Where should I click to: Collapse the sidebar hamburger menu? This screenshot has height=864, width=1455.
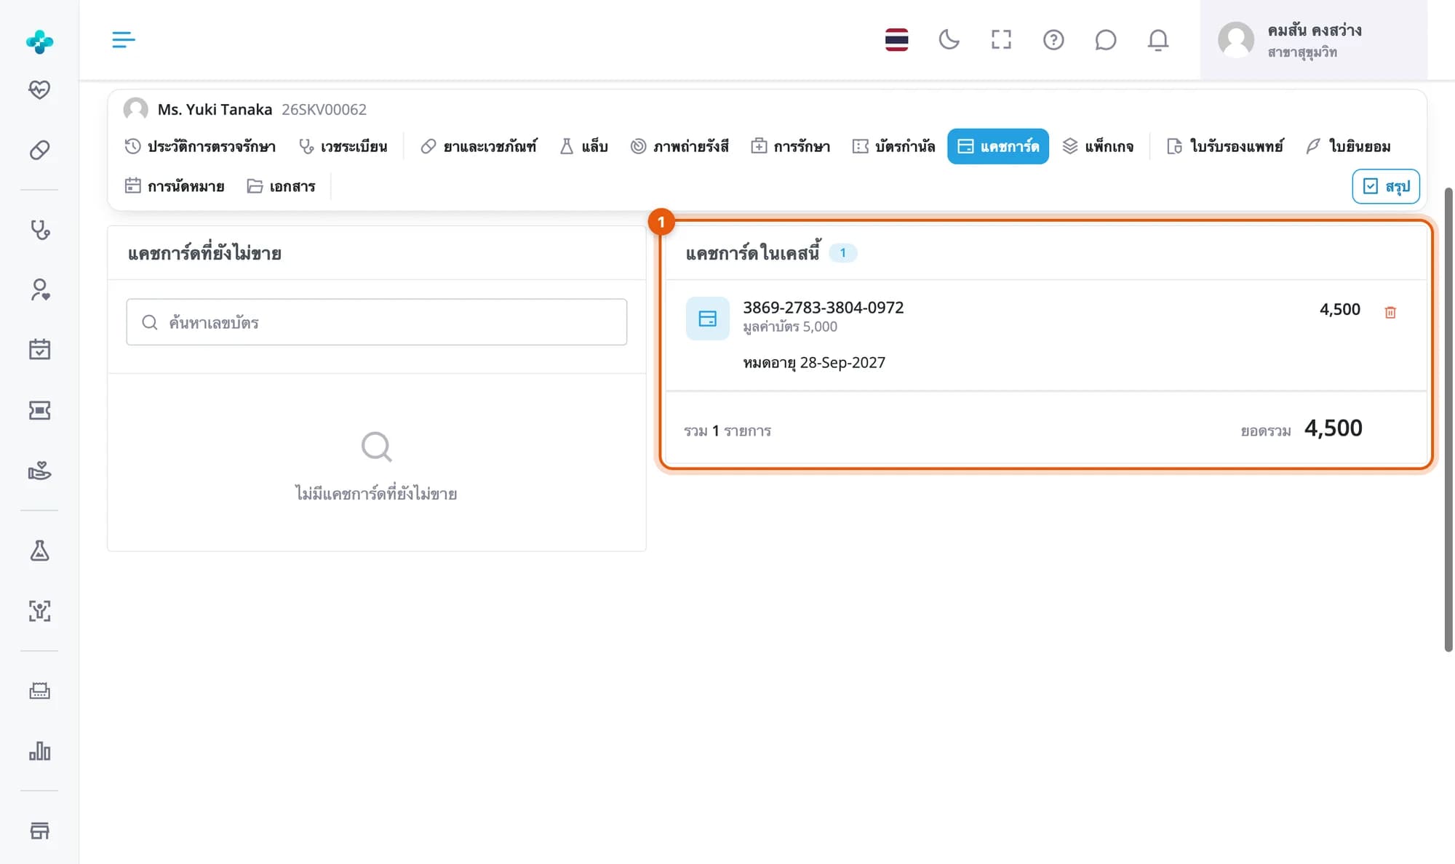pyautogui.click(x=123, y=39)
